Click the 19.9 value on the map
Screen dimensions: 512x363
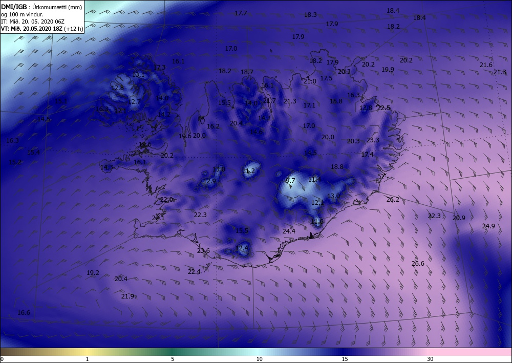(388, 69)
